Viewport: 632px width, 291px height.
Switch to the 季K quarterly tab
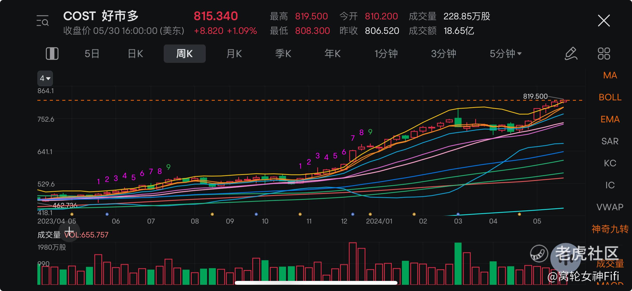pyautogui.click(x=283, y=54)
